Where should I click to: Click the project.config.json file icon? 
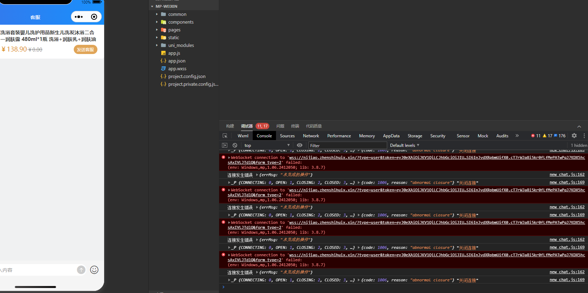163,76
